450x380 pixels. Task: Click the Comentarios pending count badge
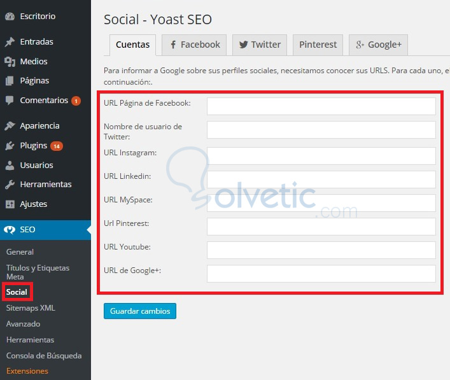76,101
